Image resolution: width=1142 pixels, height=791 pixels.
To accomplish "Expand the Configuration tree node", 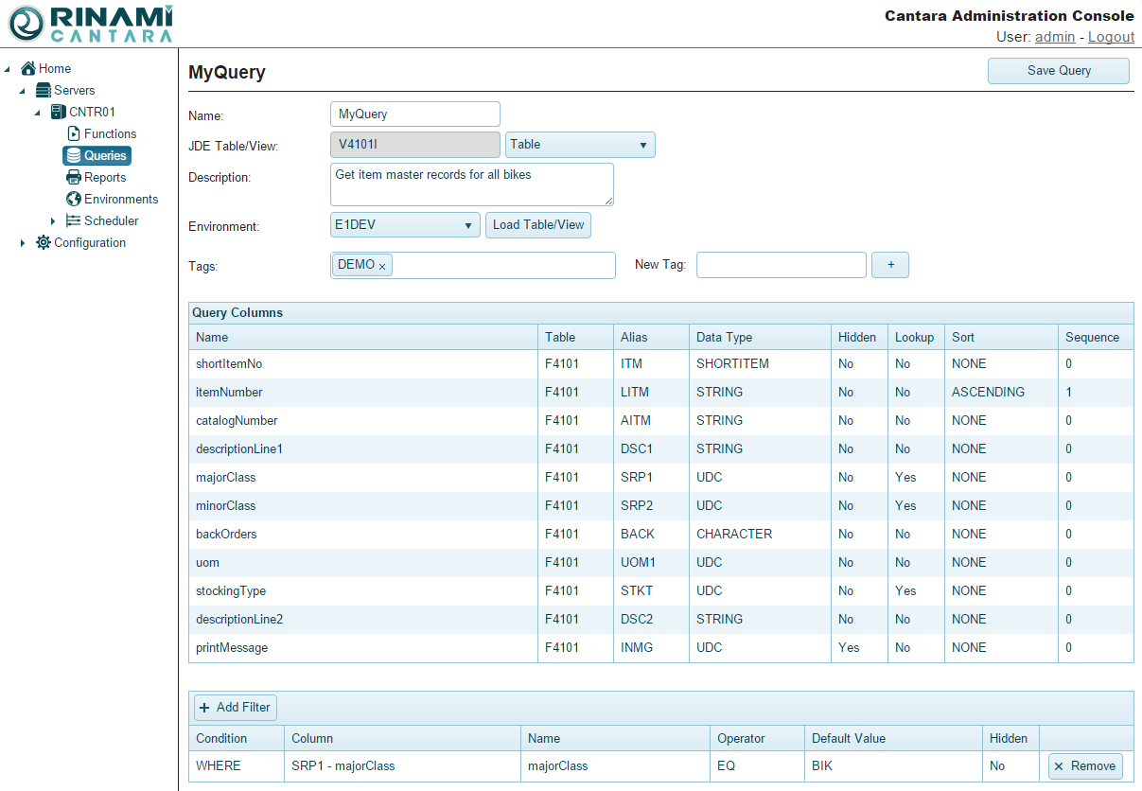I will click(x=23, y=243).
